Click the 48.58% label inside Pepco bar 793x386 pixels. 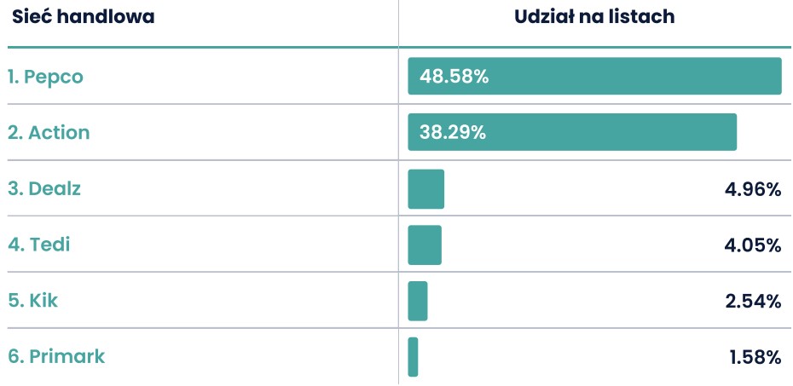(454, 77)
